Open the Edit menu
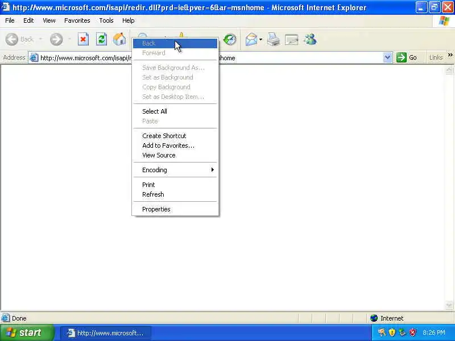 [x=28, y=20]
